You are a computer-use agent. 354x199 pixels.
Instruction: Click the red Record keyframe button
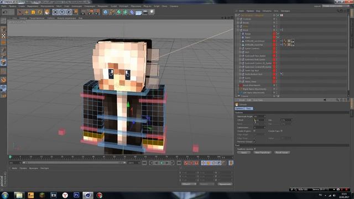point(186,163)
